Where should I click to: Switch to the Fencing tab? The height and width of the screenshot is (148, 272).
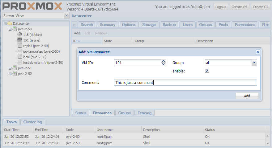click(145, 113)
